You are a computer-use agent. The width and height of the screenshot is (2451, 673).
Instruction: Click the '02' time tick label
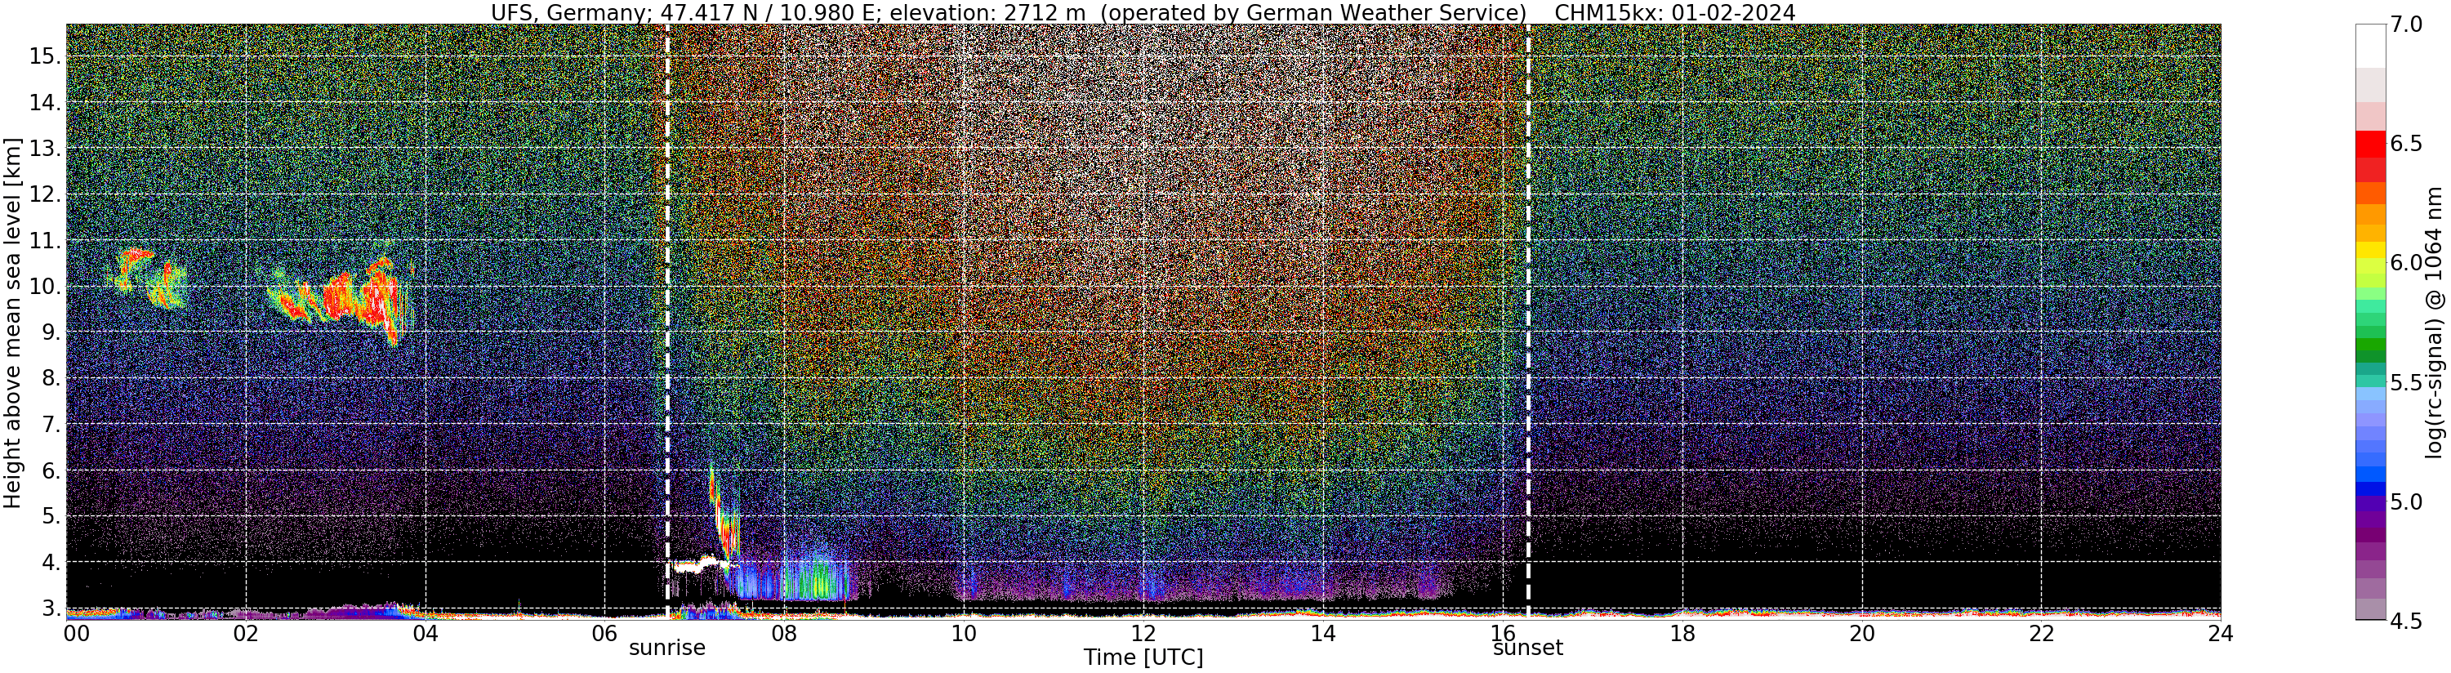[246, 633]
